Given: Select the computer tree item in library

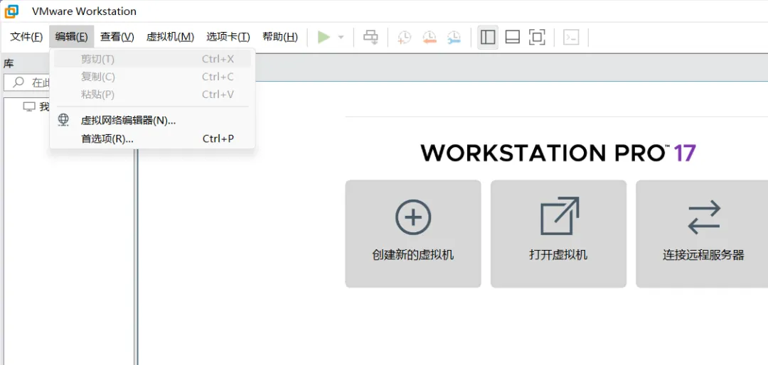Looking at the screenshot, I should pos(36,107).
